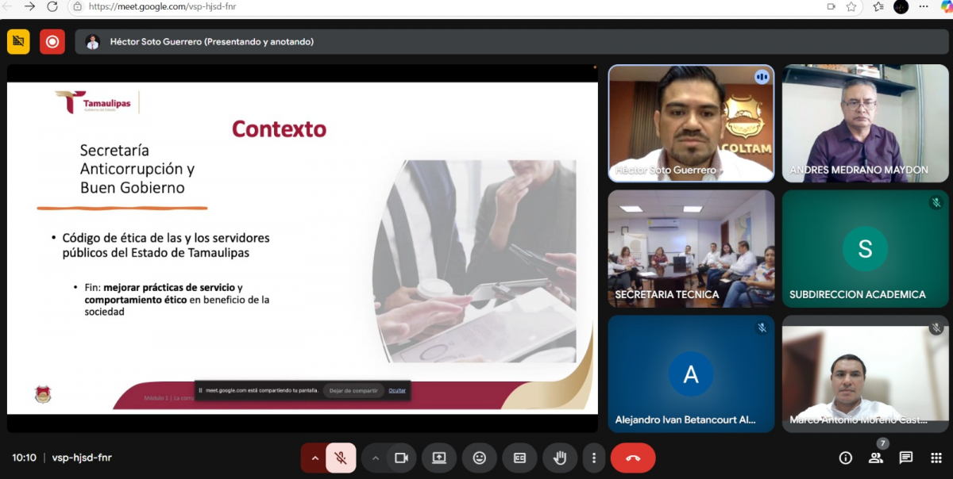
Task: Unmute the microphone button
Action: (x=341, y=458)
